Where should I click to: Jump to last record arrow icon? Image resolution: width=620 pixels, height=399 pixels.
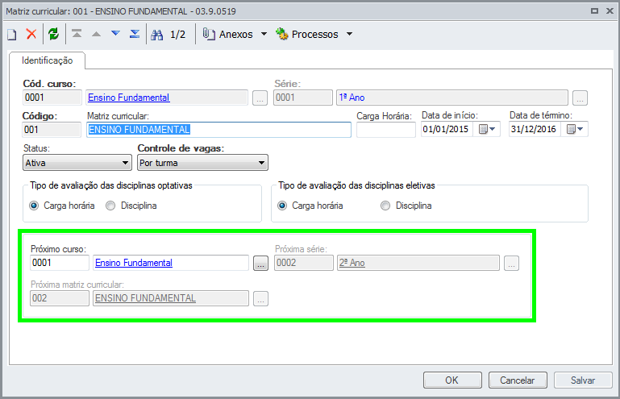click(x=135, y=34)
